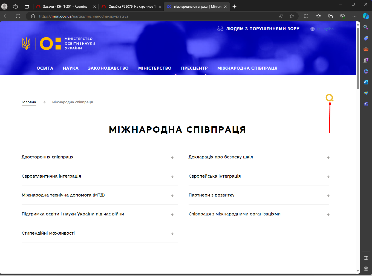Open Copilot icon in browser corner
The height and width of the screenshot is (276, 372).
(366, 16)
